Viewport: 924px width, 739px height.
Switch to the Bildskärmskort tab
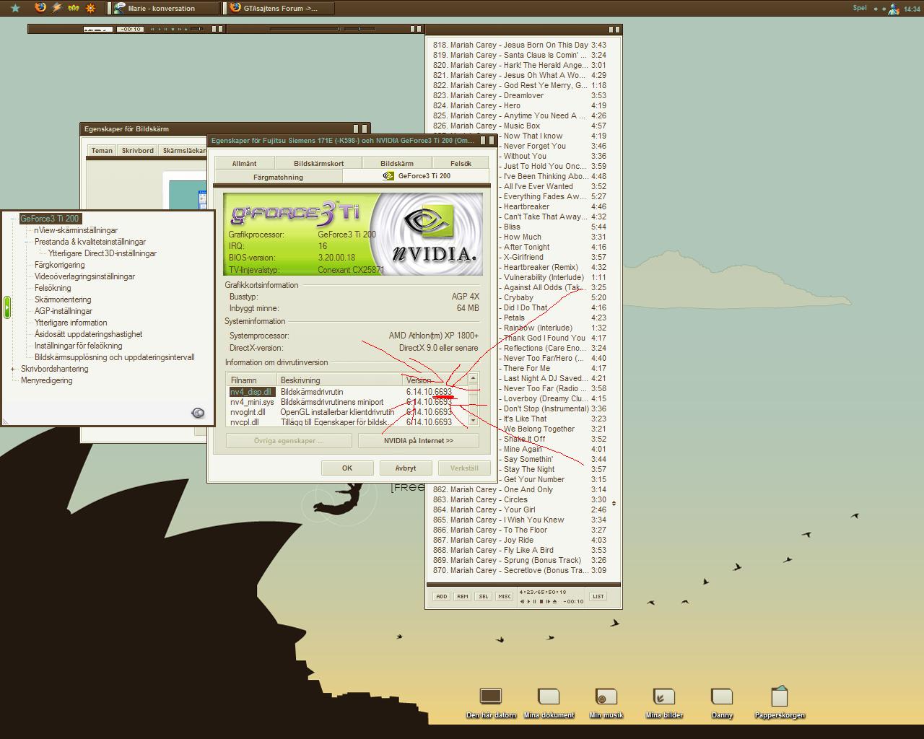click(x=318, y=163)
